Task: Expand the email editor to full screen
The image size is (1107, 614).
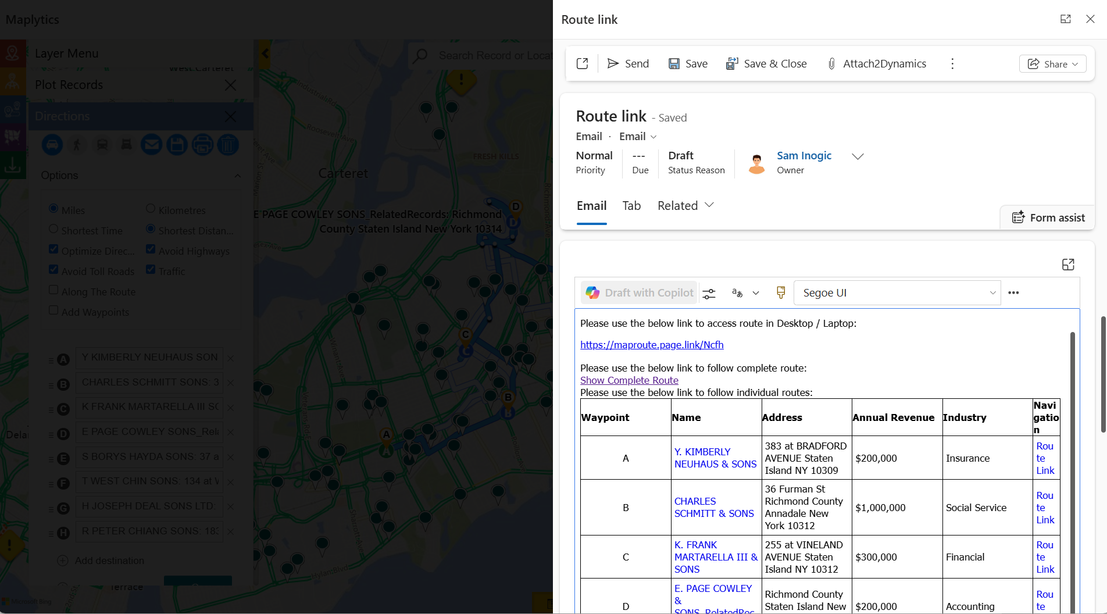Action: pos(1068,265)
